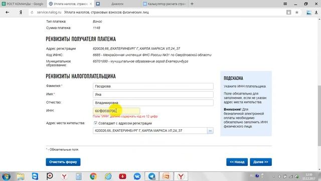The height and width of the screenshot is (181, 321).
Task: Open TeamViewer from the taskbar
Action: tap(35, 176)
